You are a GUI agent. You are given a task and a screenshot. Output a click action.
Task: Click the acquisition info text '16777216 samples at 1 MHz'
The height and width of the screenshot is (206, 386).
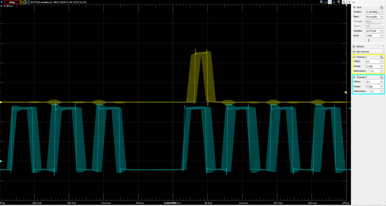[44, 2]
